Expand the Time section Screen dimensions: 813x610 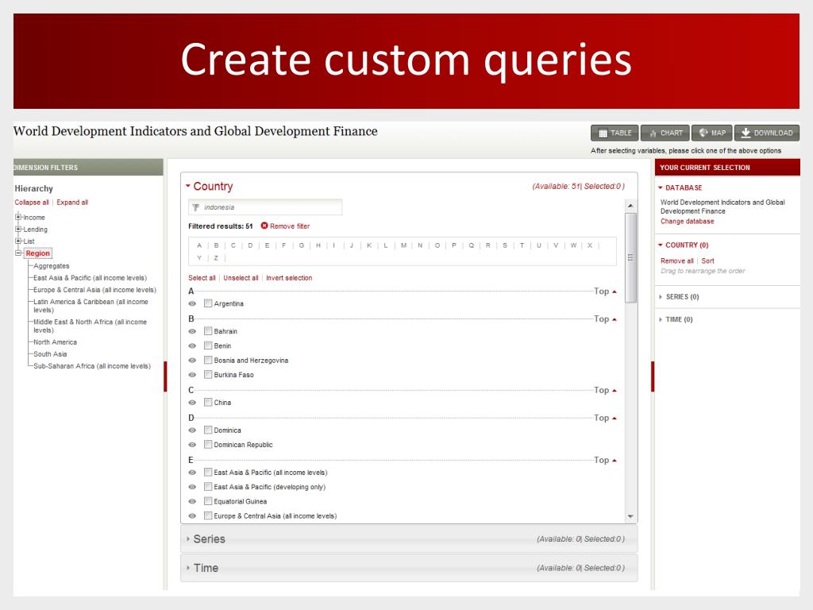(188, 567)
